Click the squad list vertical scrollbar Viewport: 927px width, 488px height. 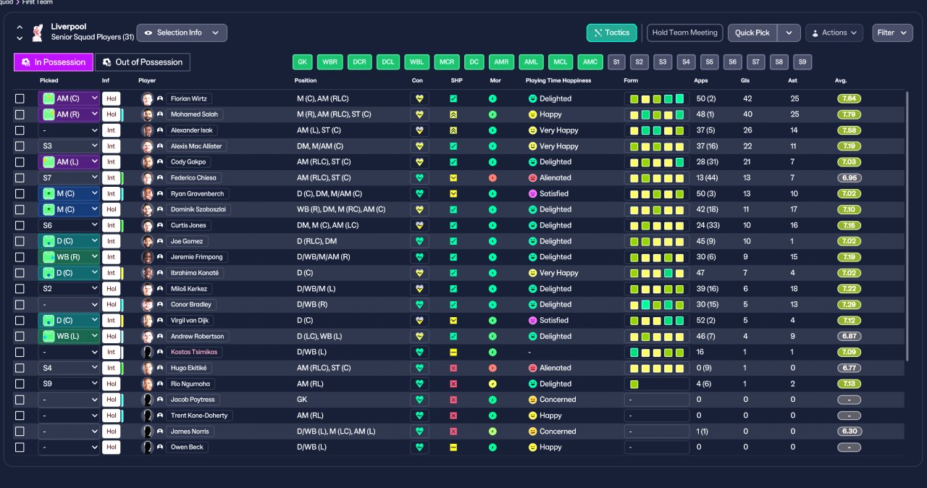click(907, 226)
